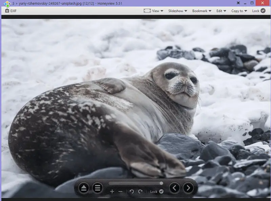Click the eject/open file icon
The width and height of the screenshot is (271, 201).
(84, 187)
